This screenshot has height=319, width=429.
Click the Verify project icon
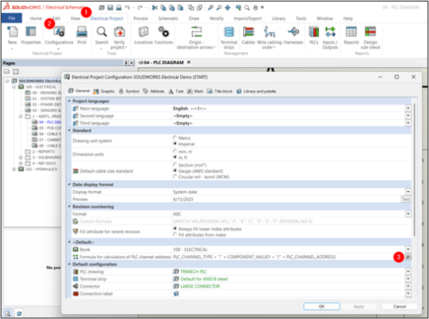[119, 31]
